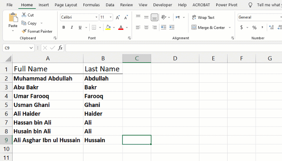Cancel formula bar entry with X
The height and width of the screenshot is (161, 282).
click(45, 48)
